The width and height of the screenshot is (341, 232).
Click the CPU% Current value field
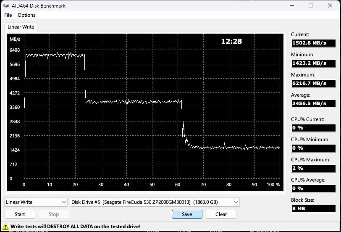(314, 128)
